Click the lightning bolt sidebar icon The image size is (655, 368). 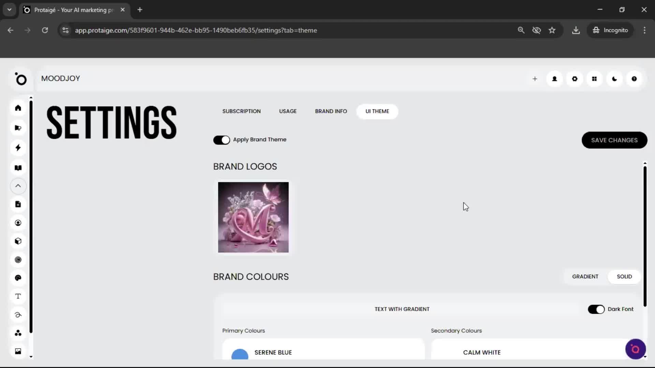(18, 148)
